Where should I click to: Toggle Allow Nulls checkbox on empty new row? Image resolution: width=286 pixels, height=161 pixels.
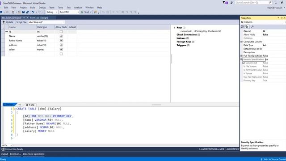click(x=61, y=54)
